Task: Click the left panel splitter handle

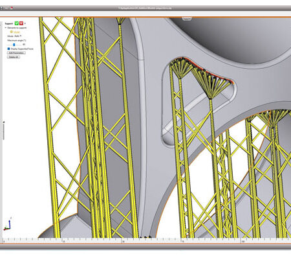Action: click(x=3, y=130)
